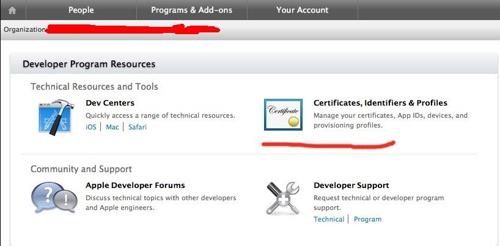Screen dimensions: 500x246
Task: Select the 'Manage your certificates, App IDs' description
Action: [x=391, y=120]
